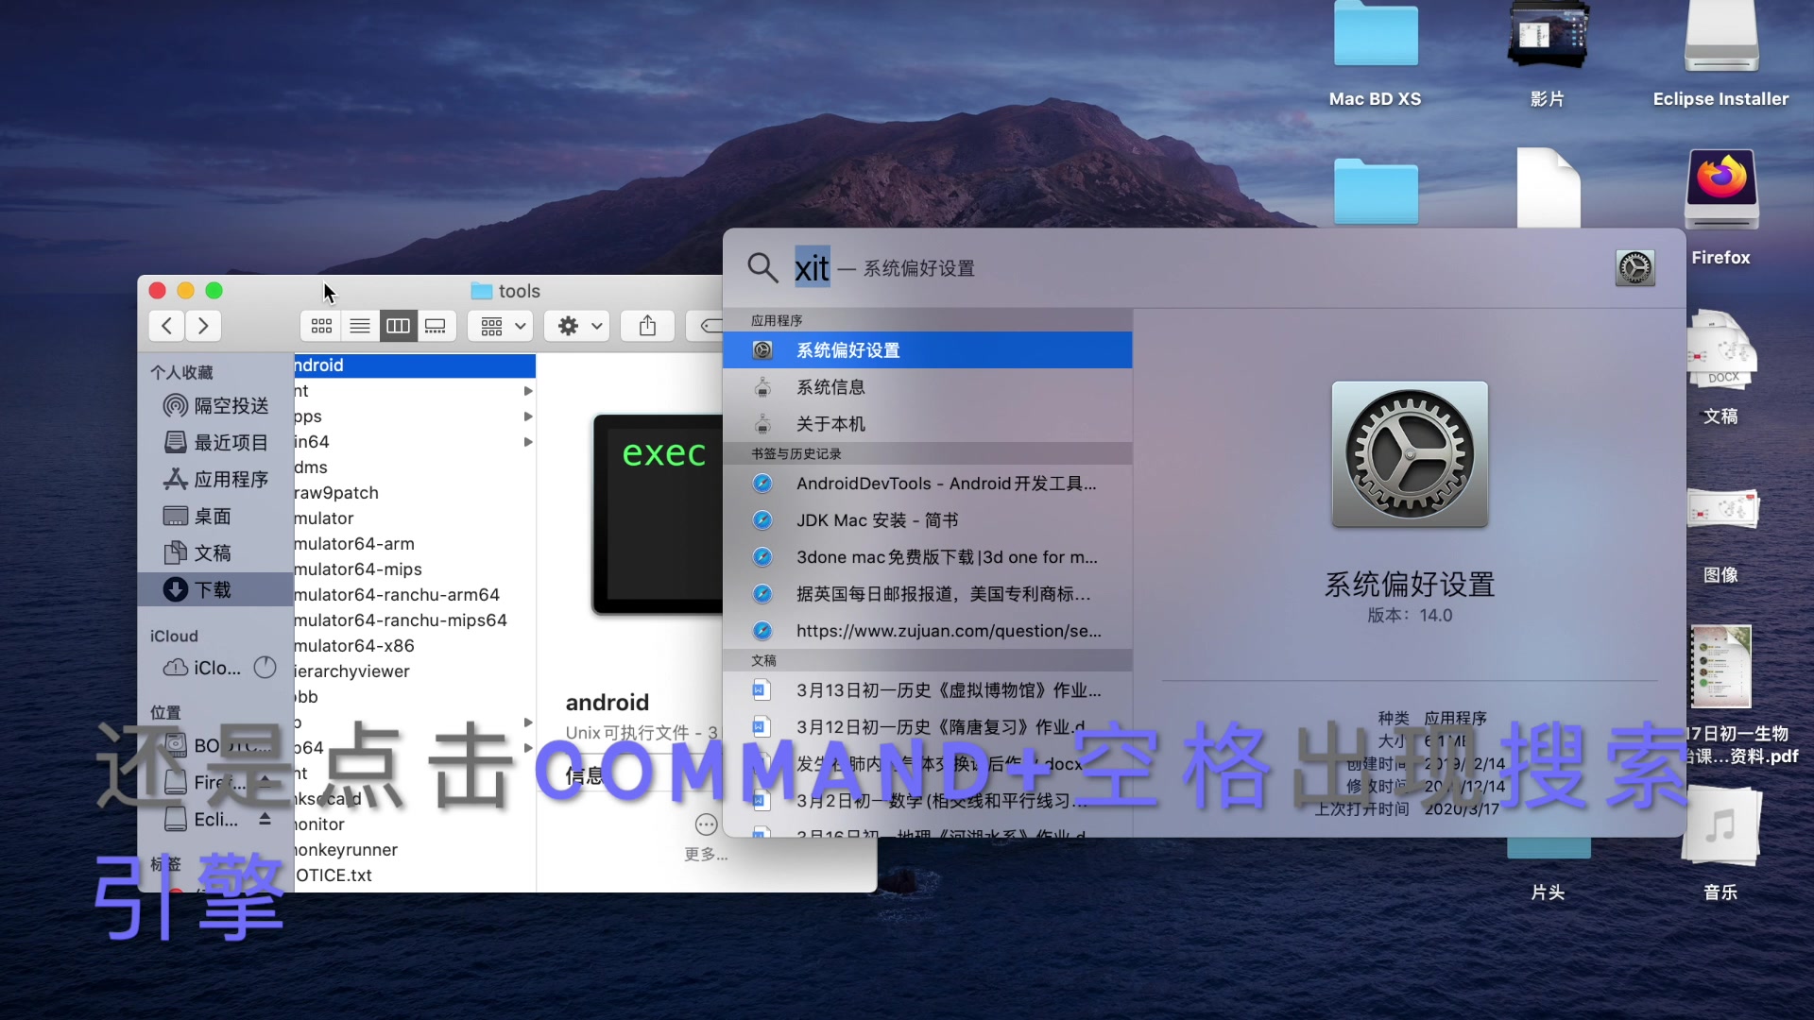Expand the in64 folder arrow
Viewport: 1814px width, 1020px height.
coord(528,442)
